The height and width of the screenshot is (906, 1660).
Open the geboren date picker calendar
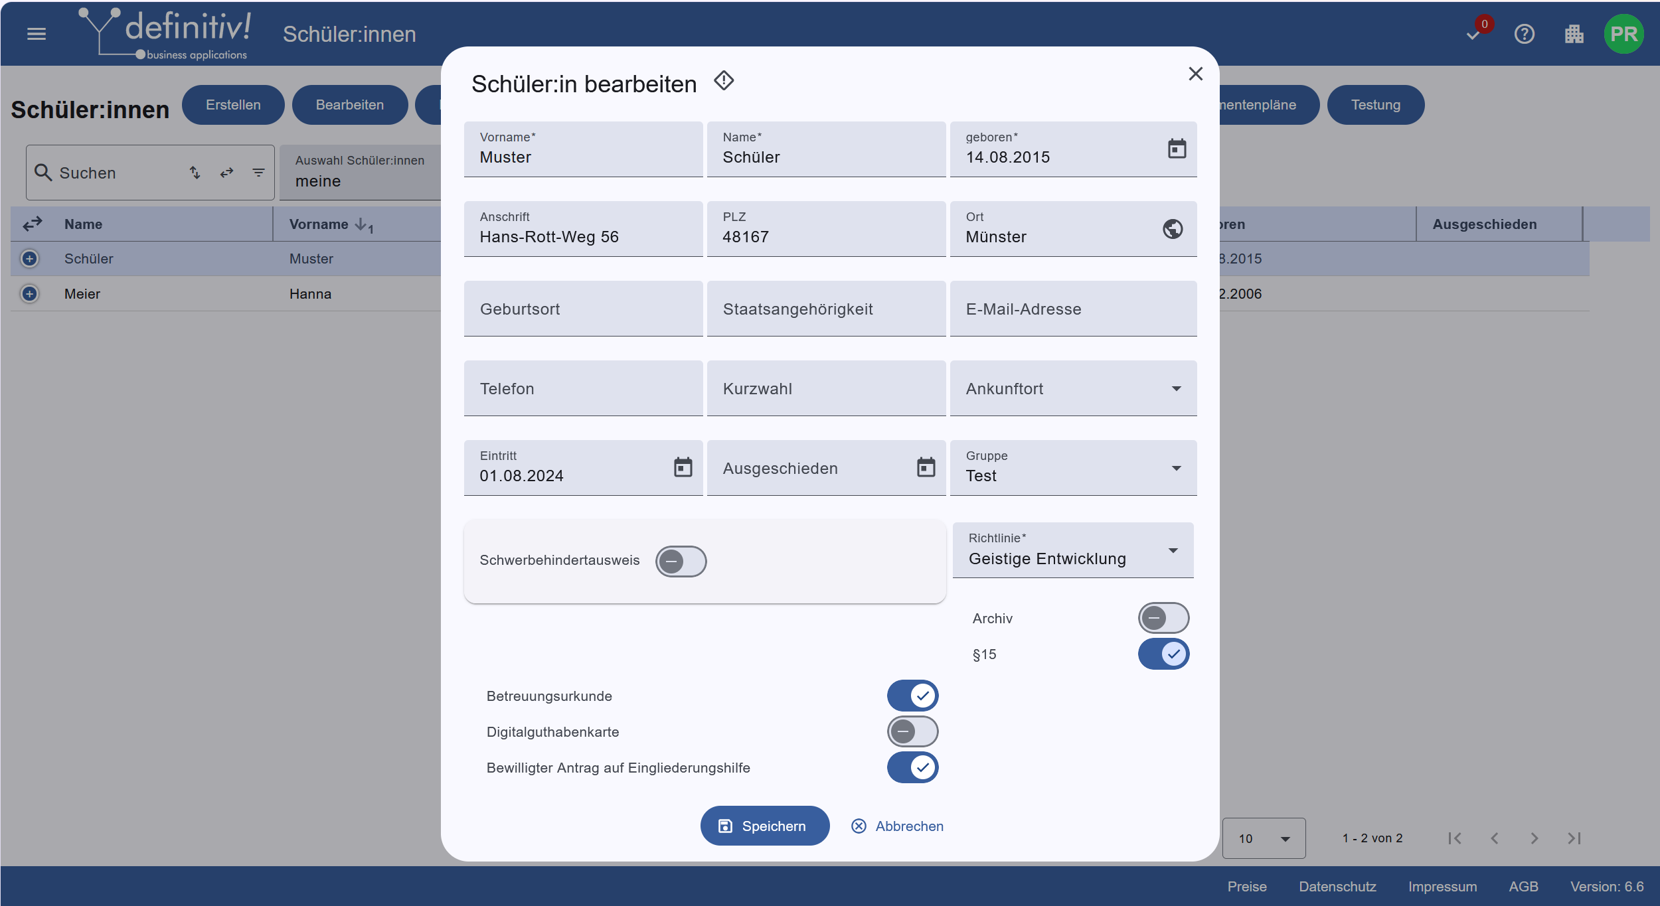click(x=1177, y=149)
